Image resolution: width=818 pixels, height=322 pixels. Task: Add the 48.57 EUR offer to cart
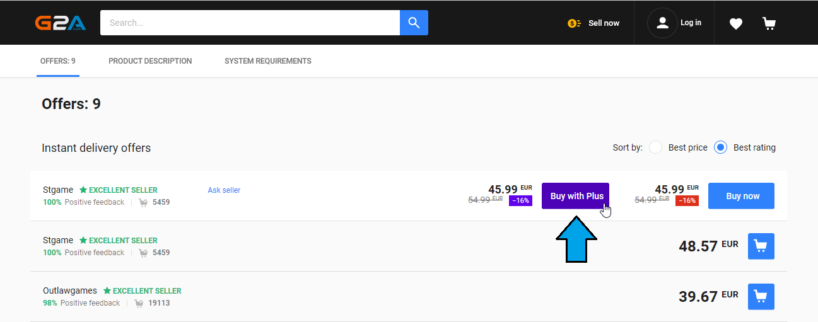pyautogui.click(x=761, y=246)
